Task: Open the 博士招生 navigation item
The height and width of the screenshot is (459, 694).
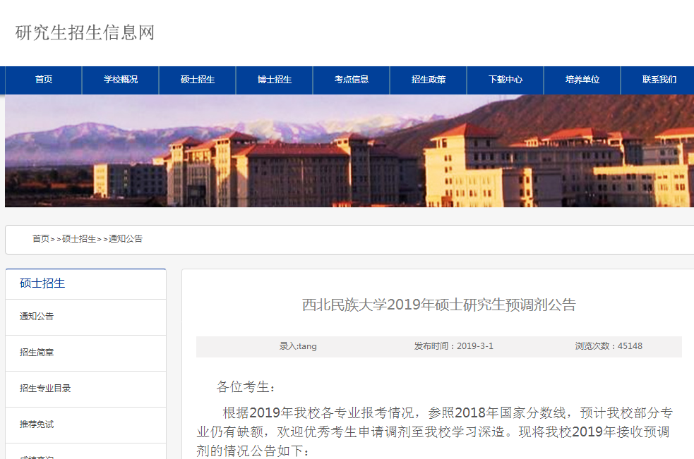Action: pyautogui.click(x=275, y=80)
